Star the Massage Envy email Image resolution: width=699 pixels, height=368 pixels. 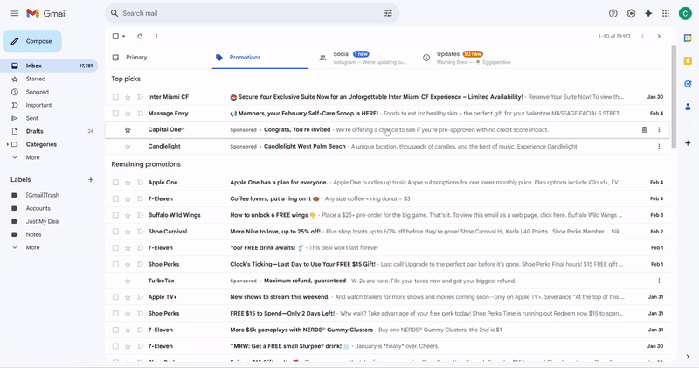coord(128,114)
